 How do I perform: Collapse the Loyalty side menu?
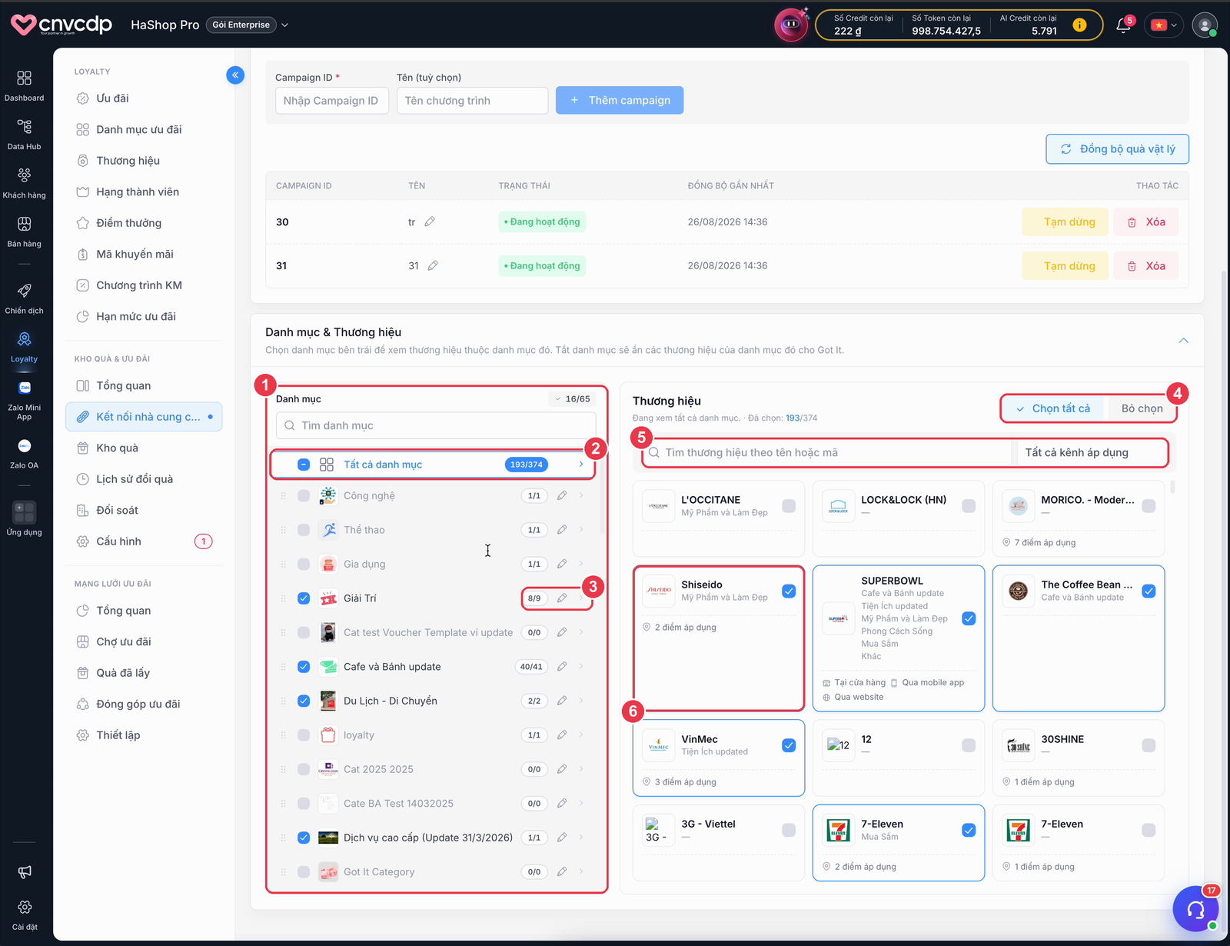pos(235,75)
